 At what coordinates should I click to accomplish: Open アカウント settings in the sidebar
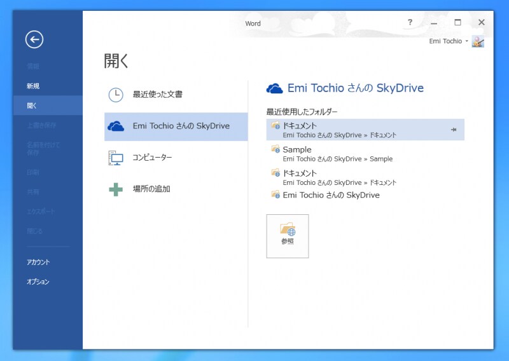tap(38, 262)
